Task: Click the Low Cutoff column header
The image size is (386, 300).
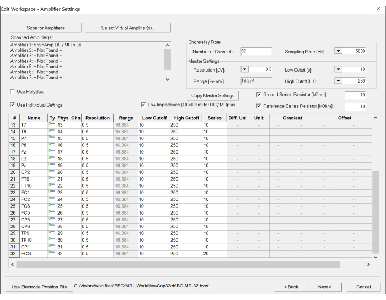Action: click(x=154, y=118)
